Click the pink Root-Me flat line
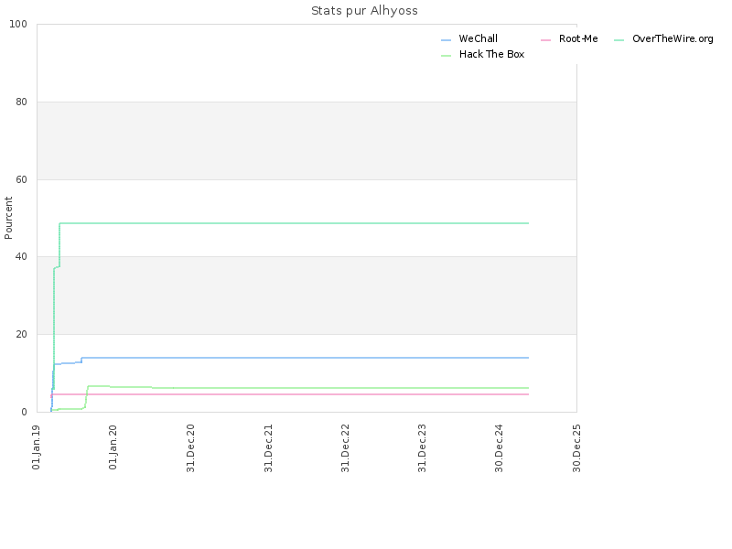The image size is (732, 549). [x=289, y=394]
